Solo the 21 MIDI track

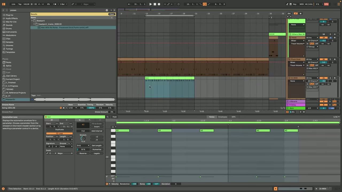[x=330, y=78]
